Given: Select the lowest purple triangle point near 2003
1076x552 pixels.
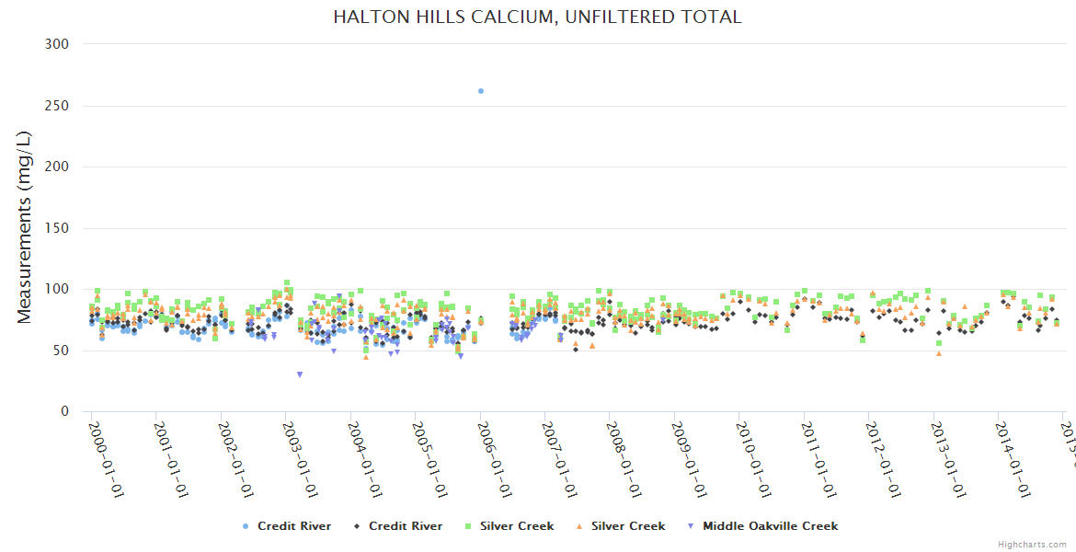Looking at the screenshot, I should [x=300, y=374].
